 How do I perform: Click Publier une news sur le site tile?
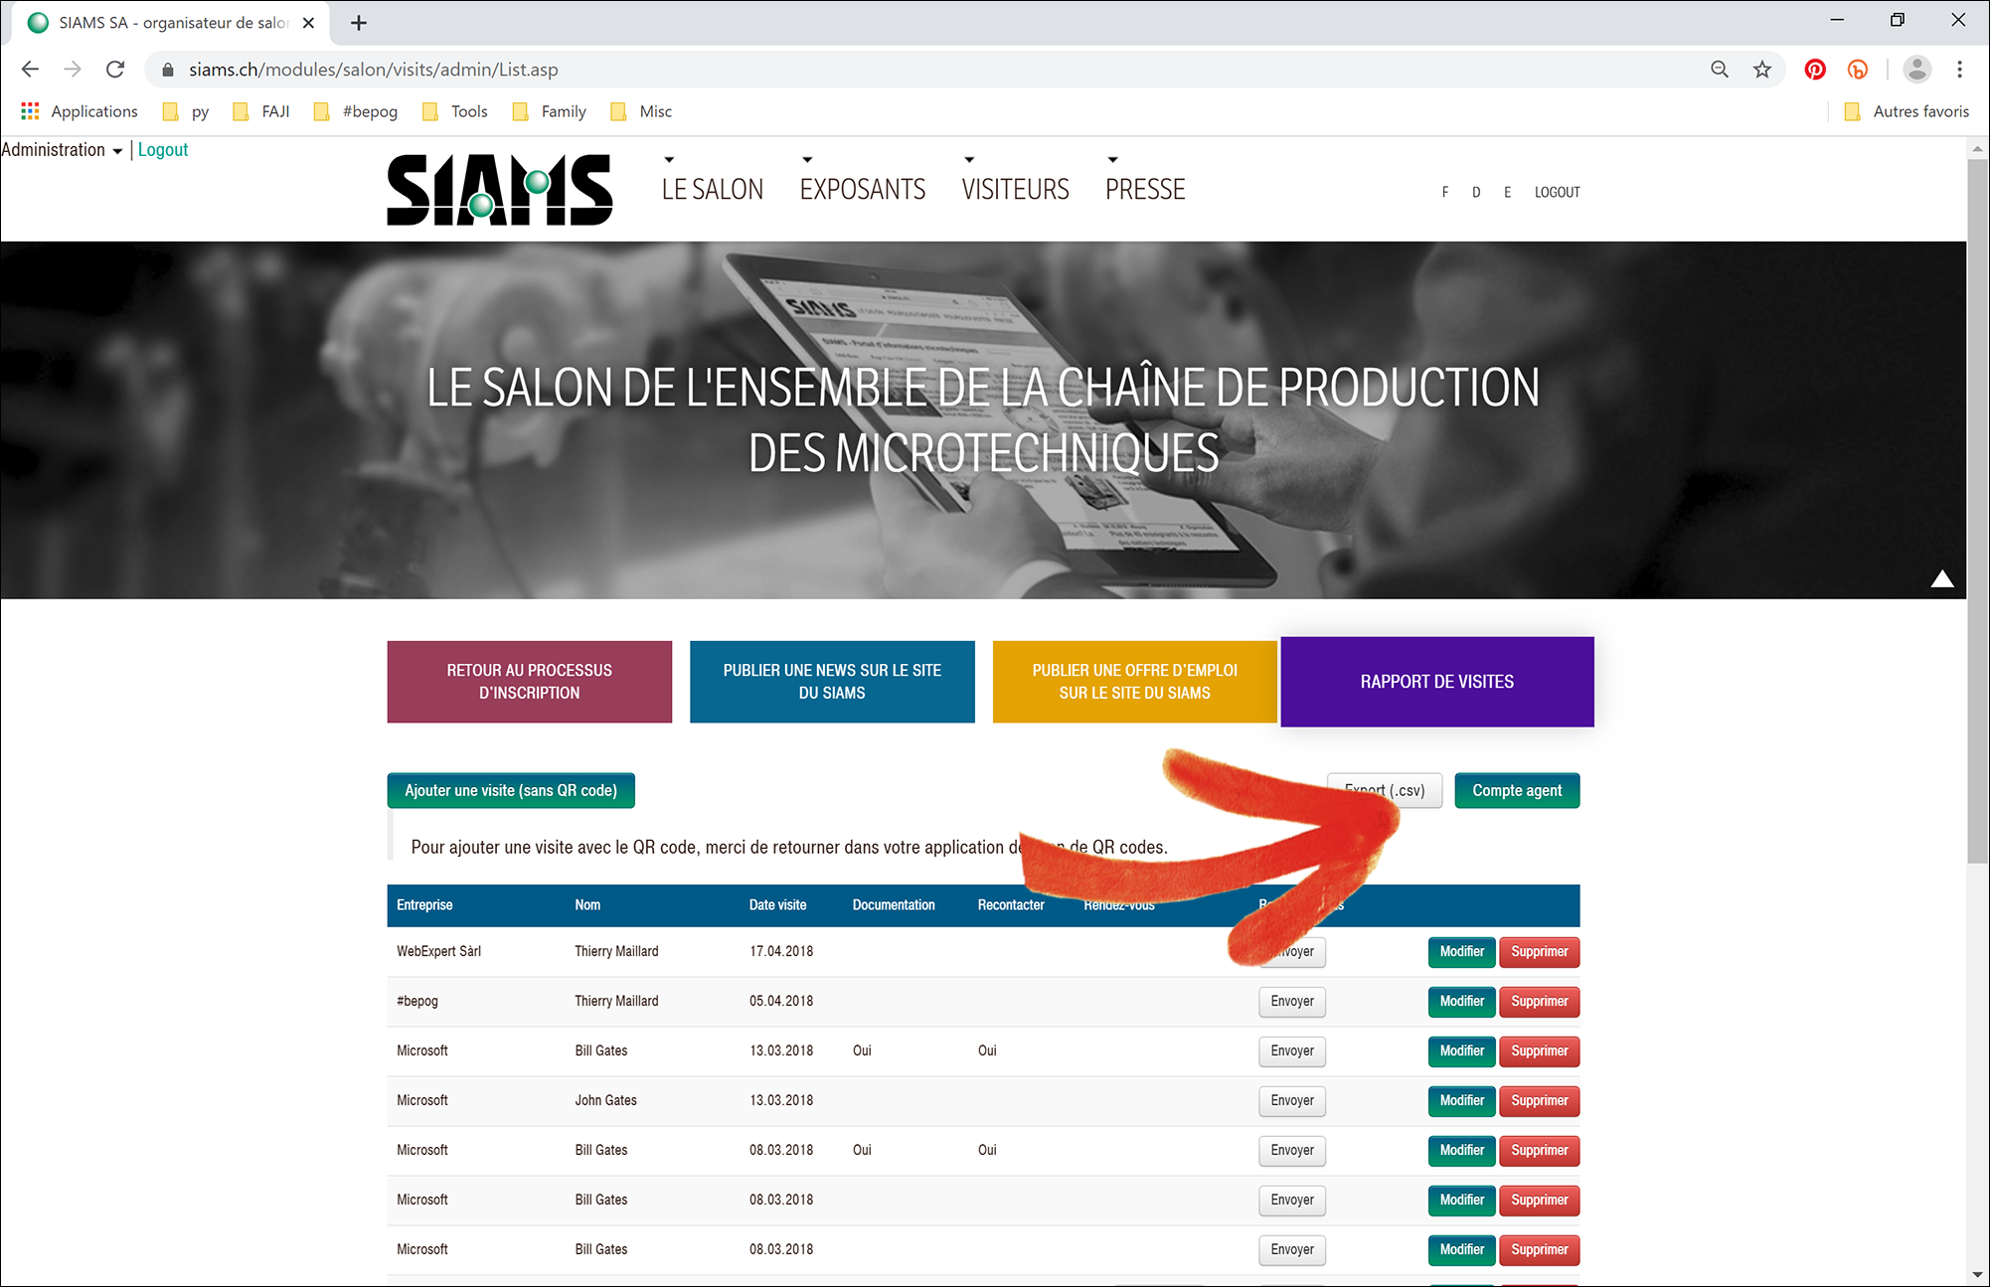point(832,682)
